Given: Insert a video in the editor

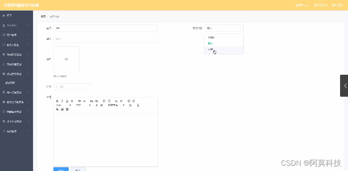Looking at the screenshot, I should (x=67, y=109).
